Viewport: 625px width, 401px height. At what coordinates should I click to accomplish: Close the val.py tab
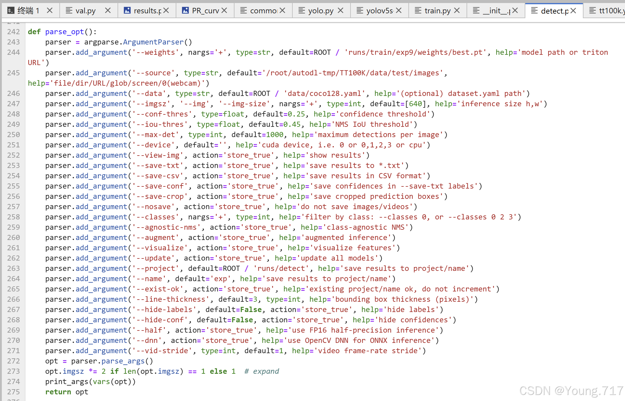(108, 11)
